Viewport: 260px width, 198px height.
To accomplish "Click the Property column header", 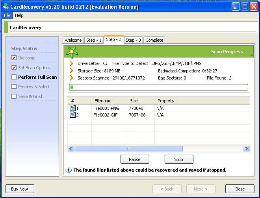I will [x=202, y=101].
